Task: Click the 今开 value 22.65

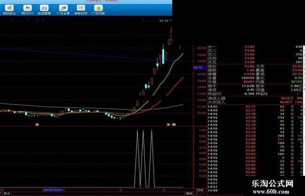Action: [x=297, y=66]
